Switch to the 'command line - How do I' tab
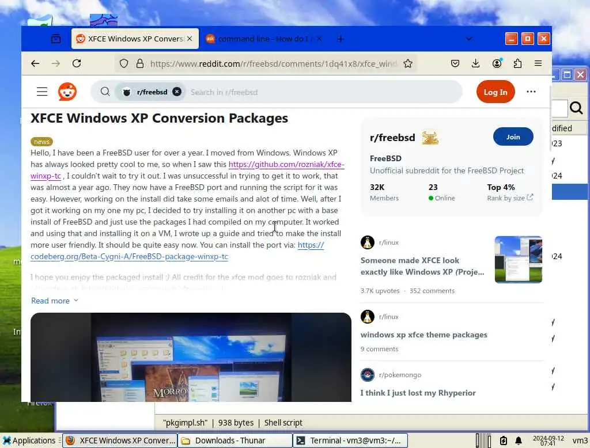590x448 pixels. tap(263, 39)
